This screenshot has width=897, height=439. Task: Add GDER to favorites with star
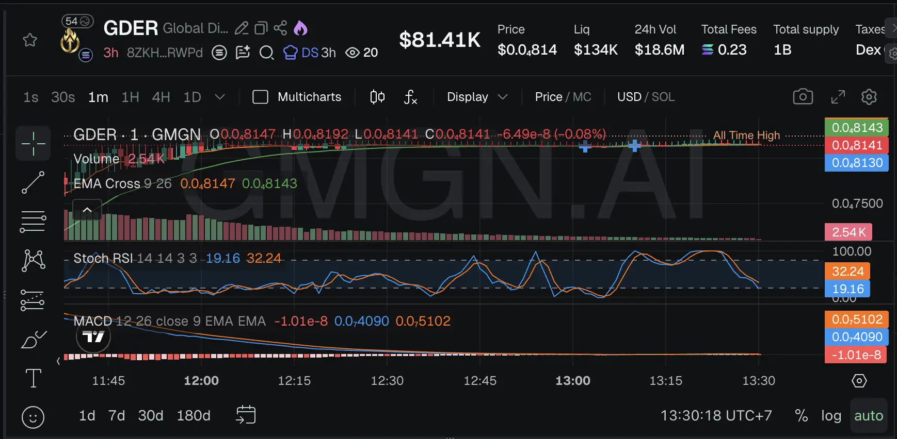(30, 40)
